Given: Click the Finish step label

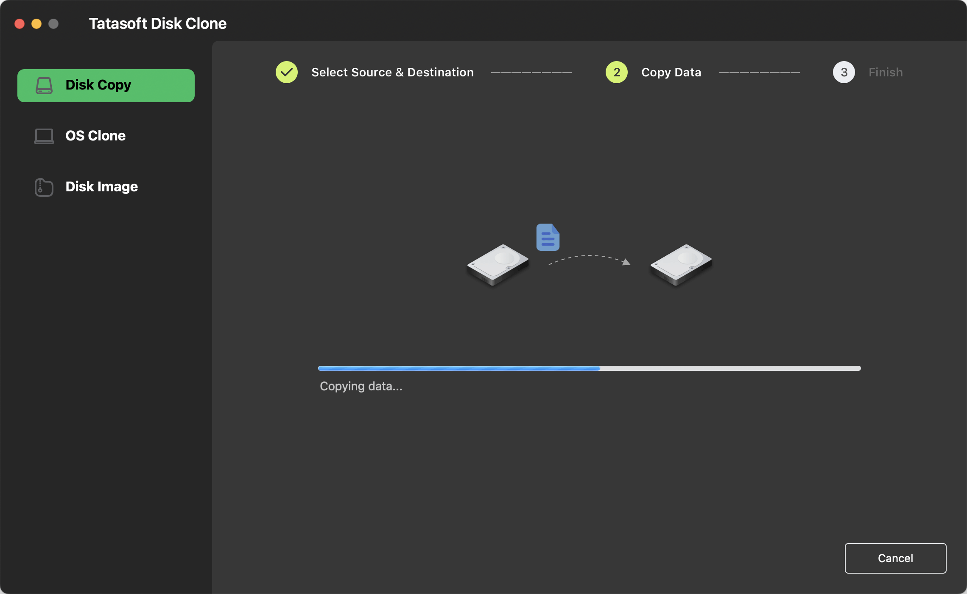Looking at the screenshot, I should (x=886, y=73).
